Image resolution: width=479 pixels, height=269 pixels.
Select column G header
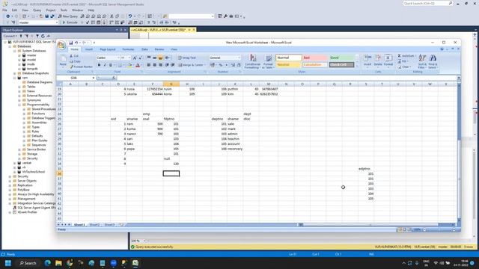pos(171,84)
